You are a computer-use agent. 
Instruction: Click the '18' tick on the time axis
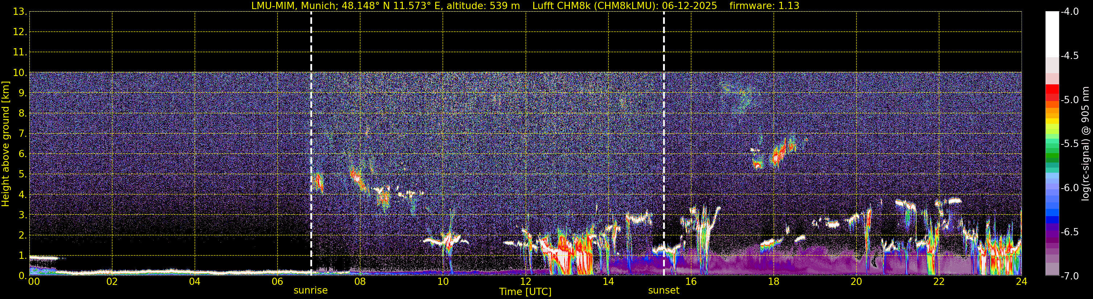coord(774,282)
